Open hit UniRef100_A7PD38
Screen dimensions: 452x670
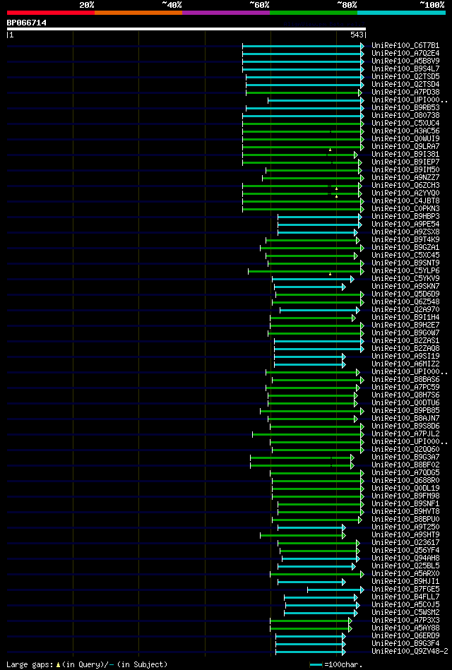point(405,92)
